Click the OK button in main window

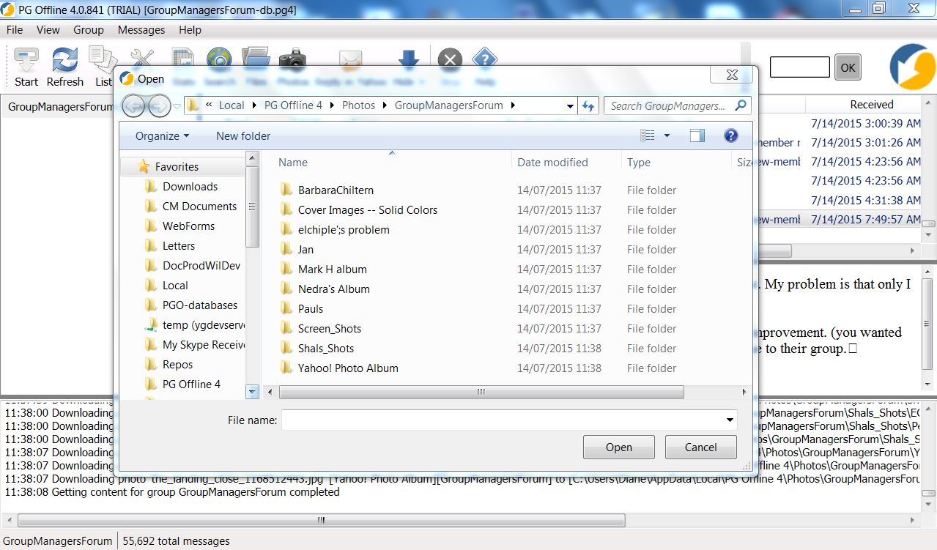click(848, 67)
